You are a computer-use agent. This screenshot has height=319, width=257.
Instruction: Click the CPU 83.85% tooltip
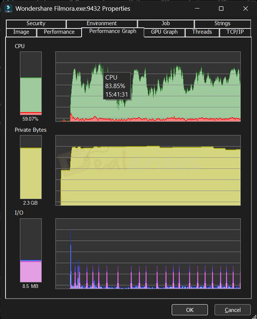pyautogui.click(x=117, y=86)
